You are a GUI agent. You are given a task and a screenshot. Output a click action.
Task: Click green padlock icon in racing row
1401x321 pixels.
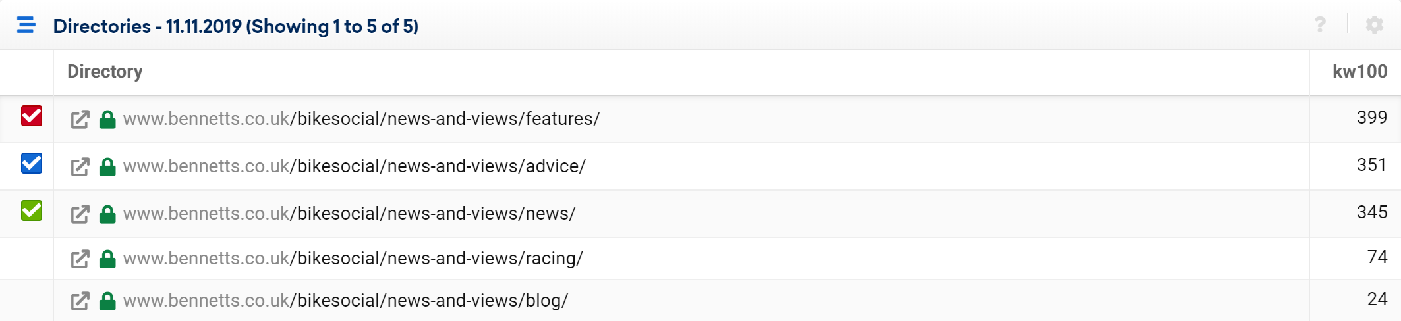click(x=107, y=259)
